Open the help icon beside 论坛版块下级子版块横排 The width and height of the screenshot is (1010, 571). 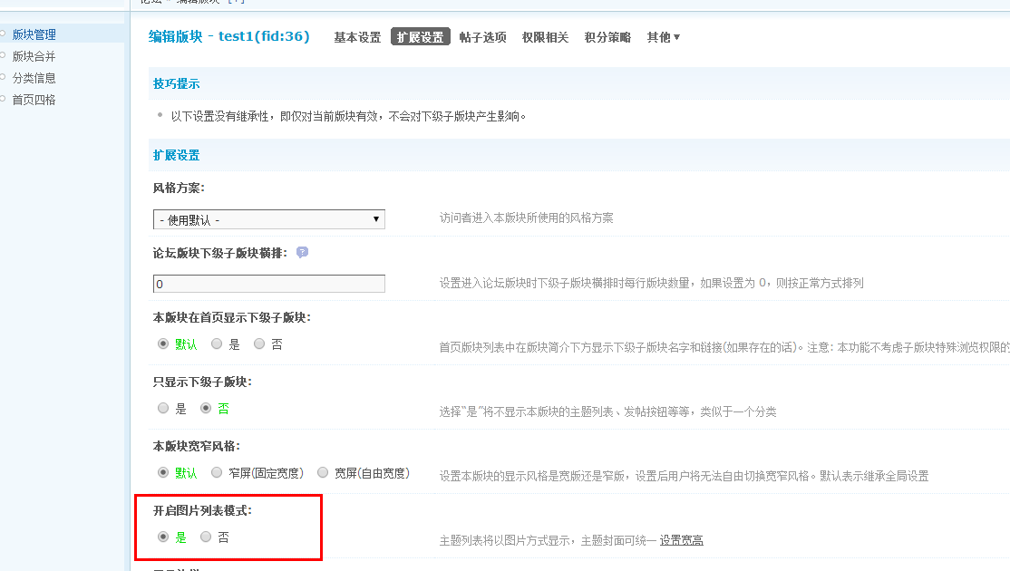[x=302, y=252]
